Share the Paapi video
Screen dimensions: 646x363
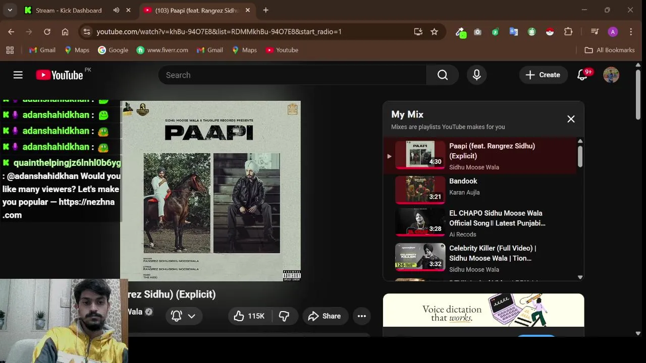point(325,316)
